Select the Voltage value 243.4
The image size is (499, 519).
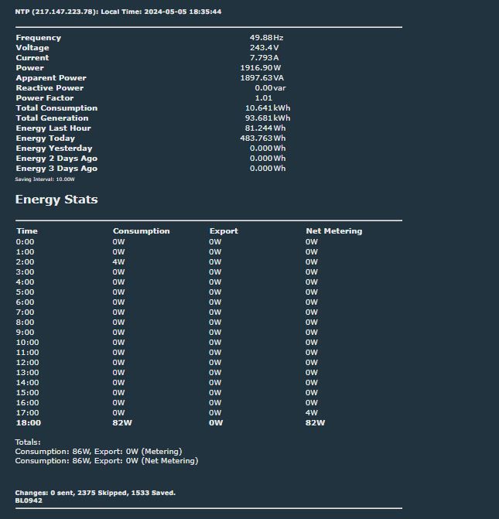(261, 48)
